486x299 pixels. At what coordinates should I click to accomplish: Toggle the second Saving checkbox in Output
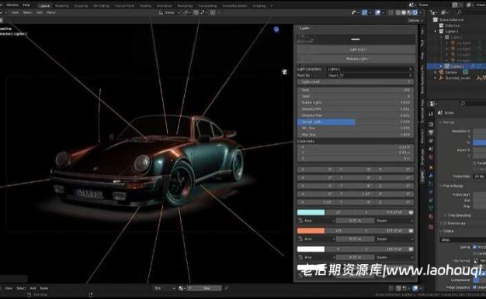[x=474, y=253]
